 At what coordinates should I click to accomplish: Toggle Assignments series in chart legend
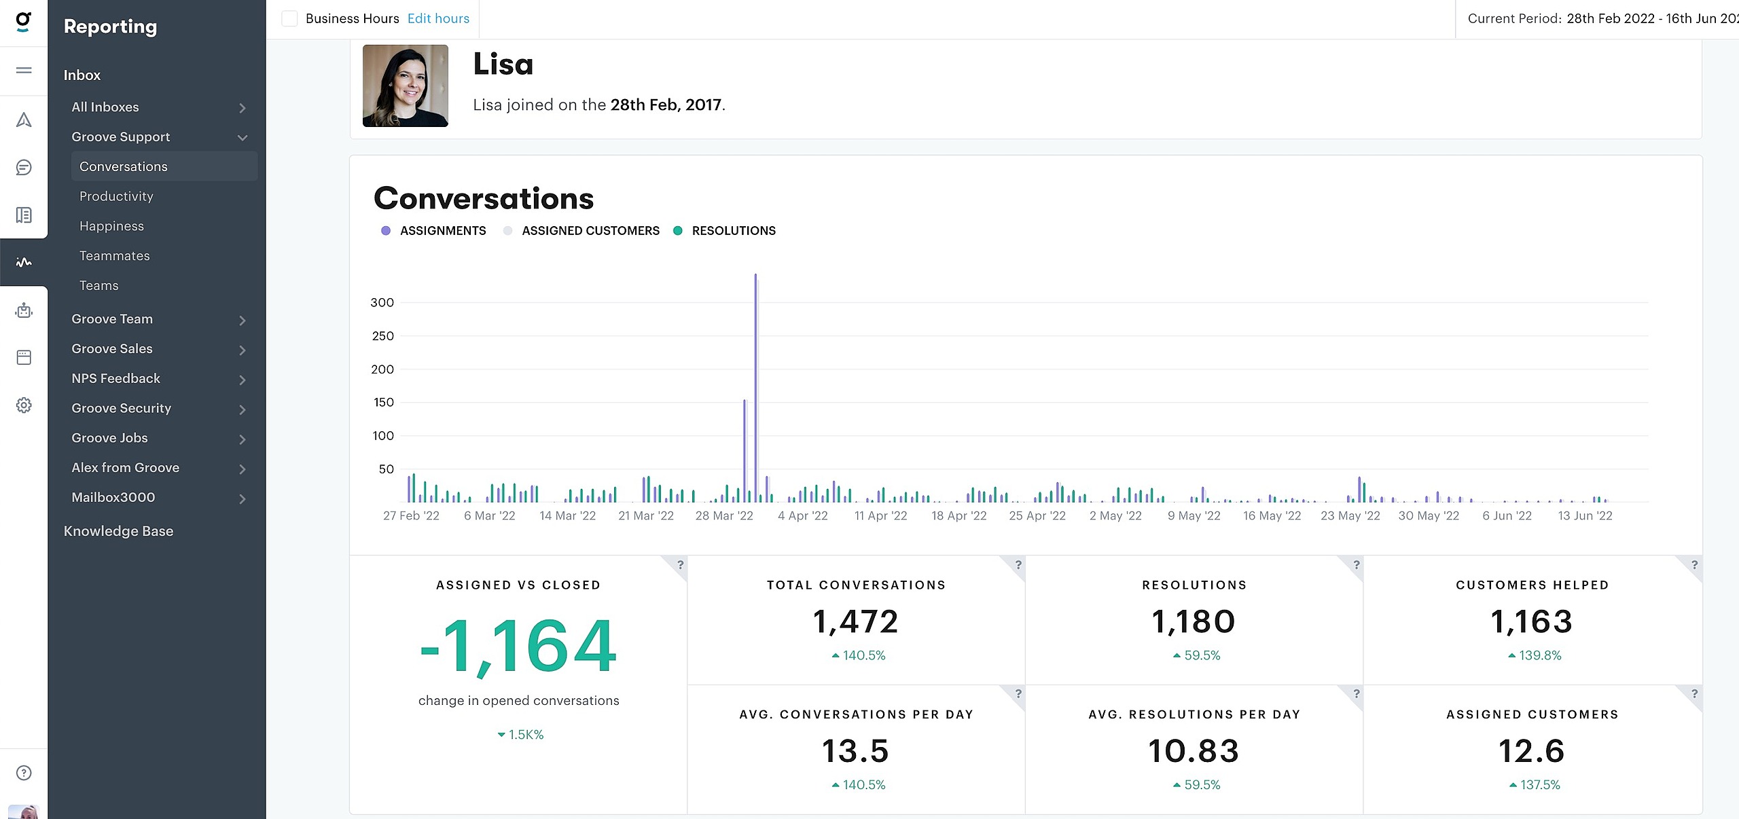(442, 231)
